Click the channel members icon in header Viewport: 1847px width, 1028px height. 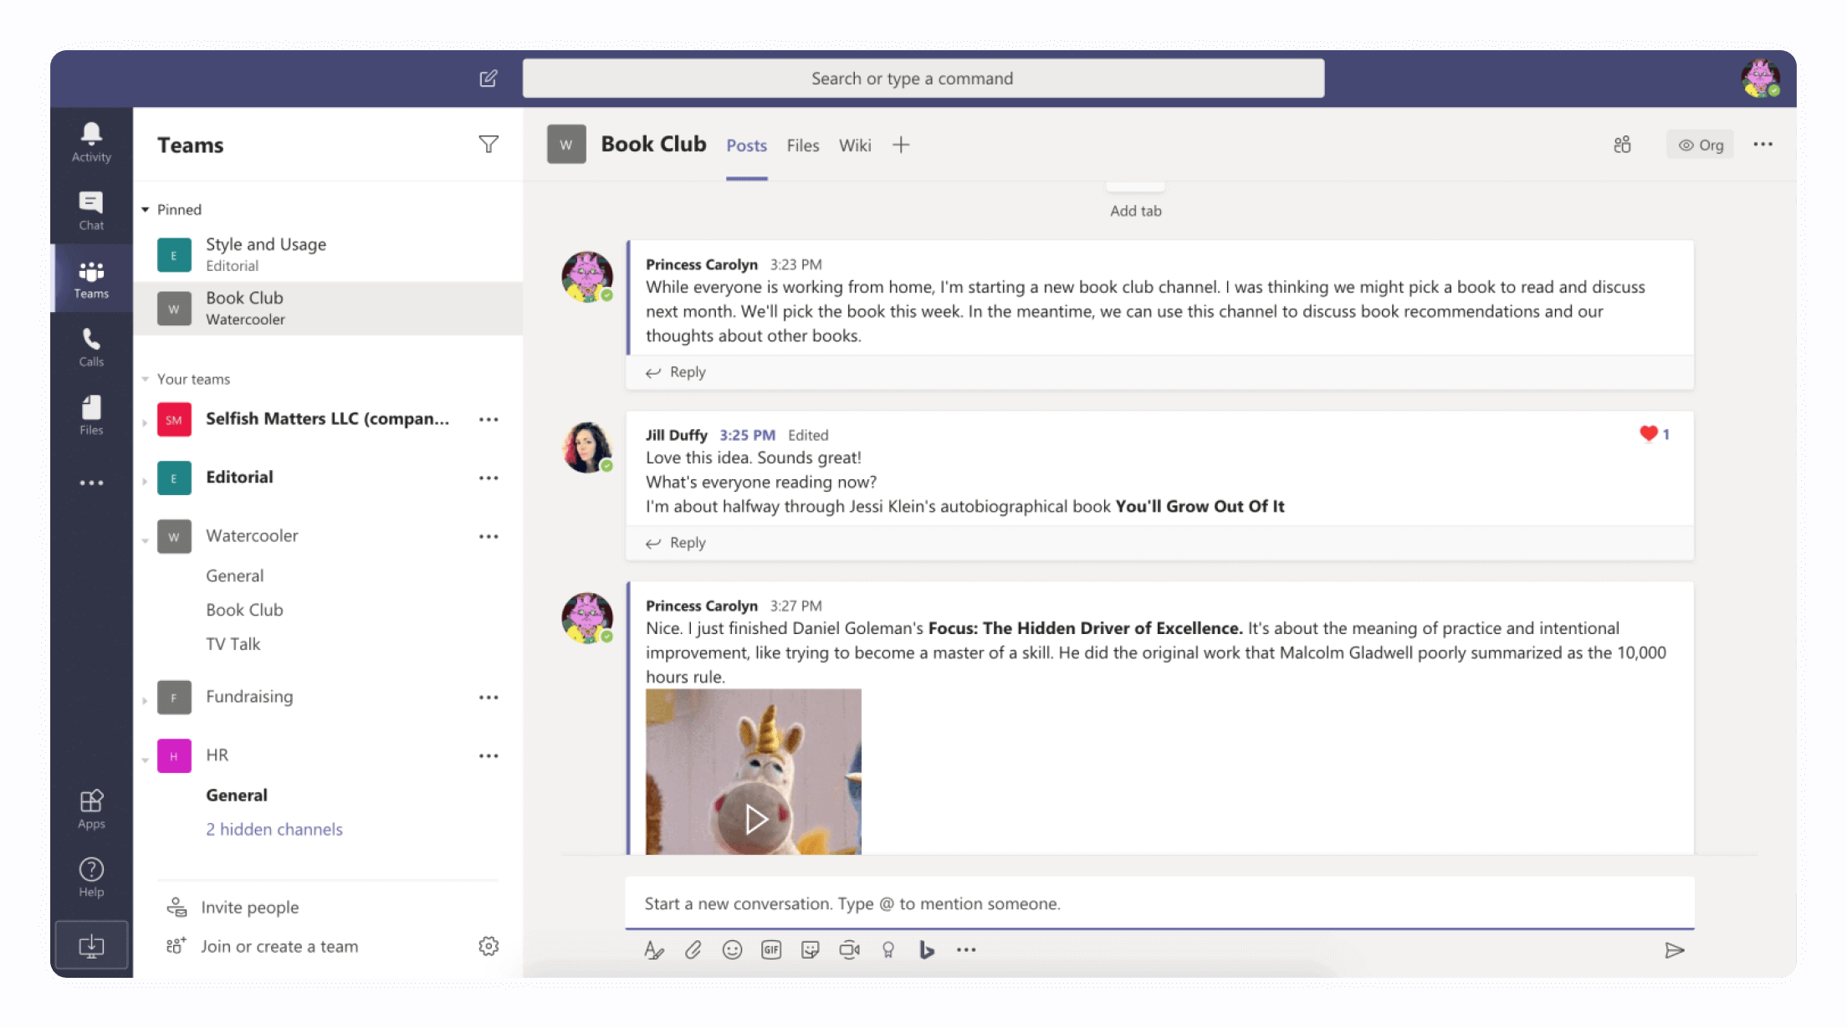[1622, 145]
